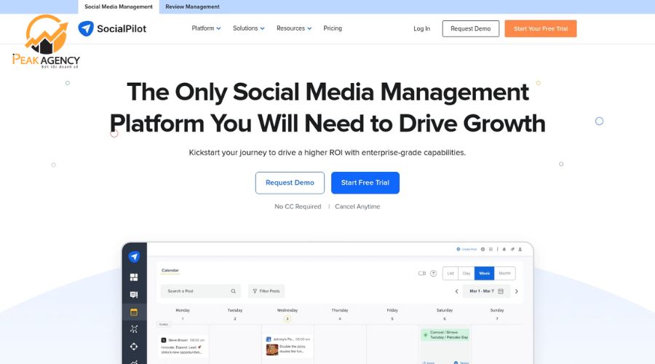Viewport: 655px width, 364px height.
Task: Click the lifebuoy icon in the sidebar
Action: click(x=134, y=347)
